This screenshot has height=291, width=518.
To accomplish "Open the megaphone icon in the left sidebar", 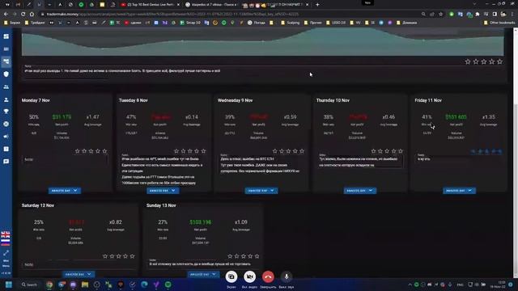I will point(6,137).
